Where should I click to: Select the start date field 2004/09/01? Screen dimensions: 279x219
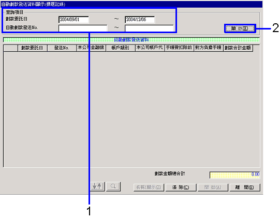[74, 20]
